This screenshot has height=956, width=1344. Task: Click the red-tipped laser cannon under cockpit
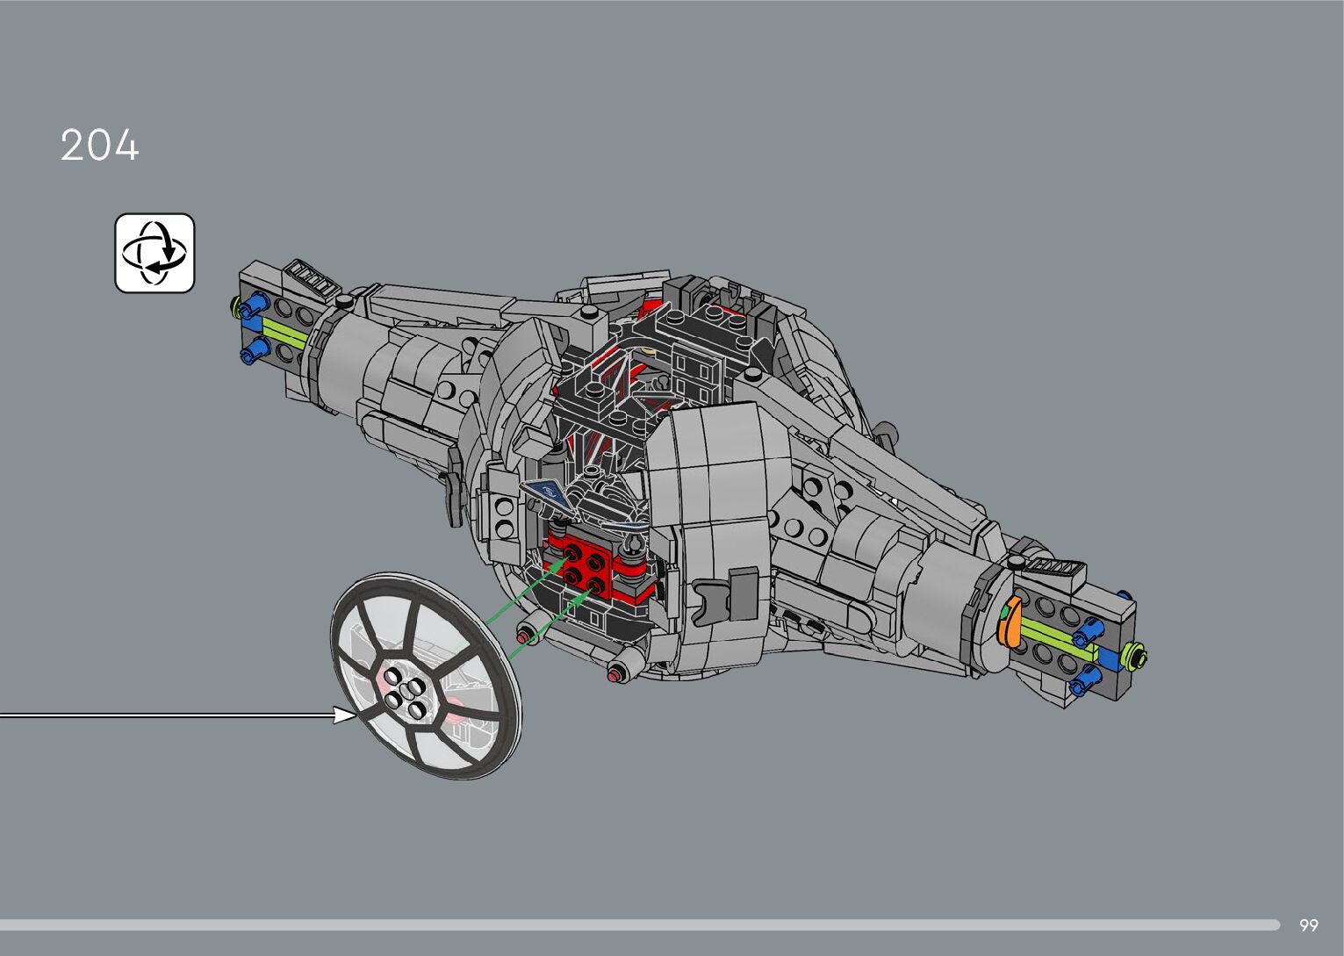616,672
